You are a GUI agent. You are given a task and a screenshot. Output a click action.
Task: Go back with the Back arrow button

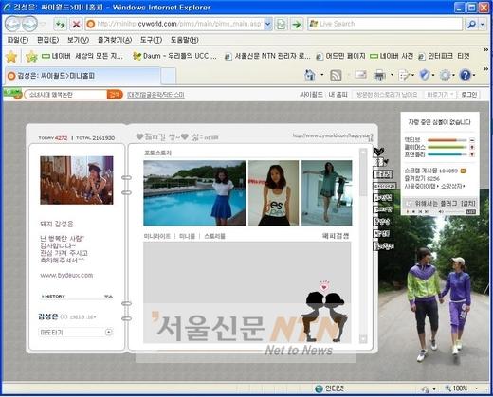(12, 24)
